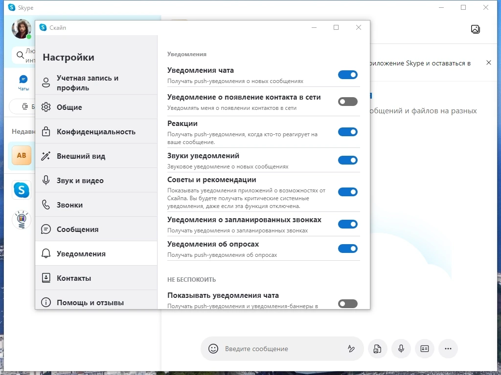Dismiss the banner about the Skype app
The image size is (501, 375).
click(489, 62)
